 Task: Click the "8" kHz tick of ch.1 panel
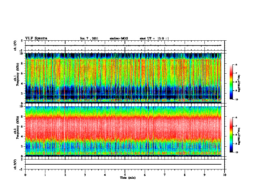22,63
